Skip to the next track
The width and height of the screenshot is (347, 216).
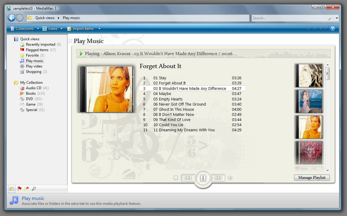[218, 178]
